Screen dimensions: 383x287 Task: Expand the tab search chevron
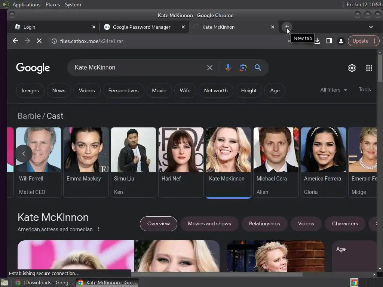pos(371,27)
